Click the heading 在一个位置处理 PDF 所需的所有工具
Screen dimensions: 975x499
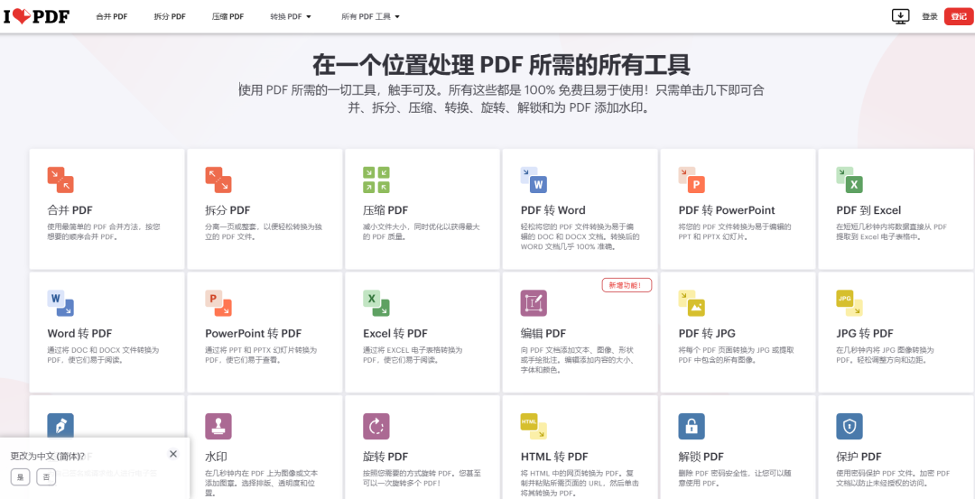(501, 65)
